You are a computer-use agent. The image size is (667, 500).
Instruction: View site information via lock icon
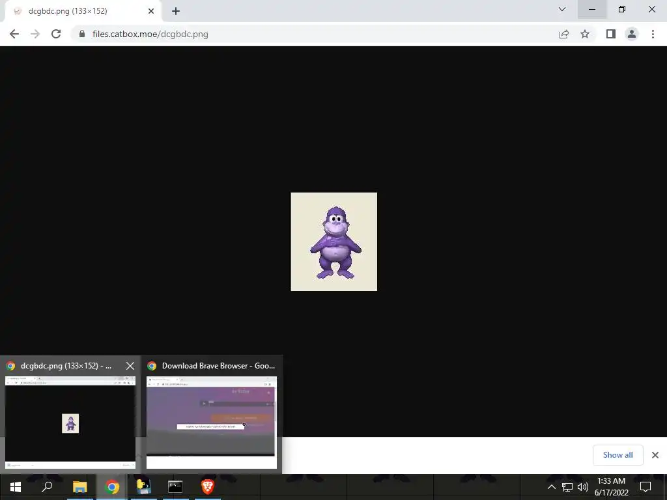(82, 34)
